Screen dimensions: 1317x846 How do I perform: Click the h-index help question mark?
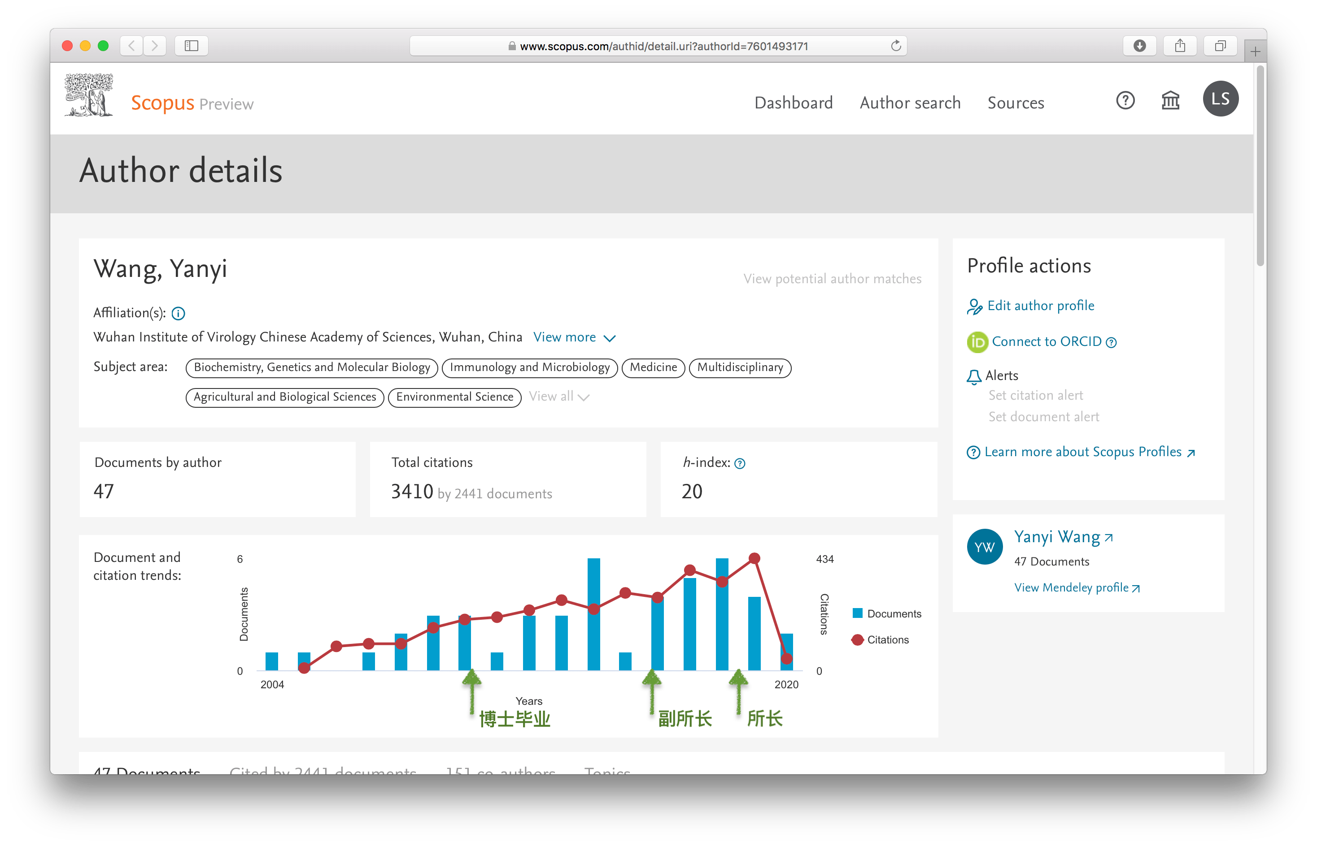click(x=740, y=463)
